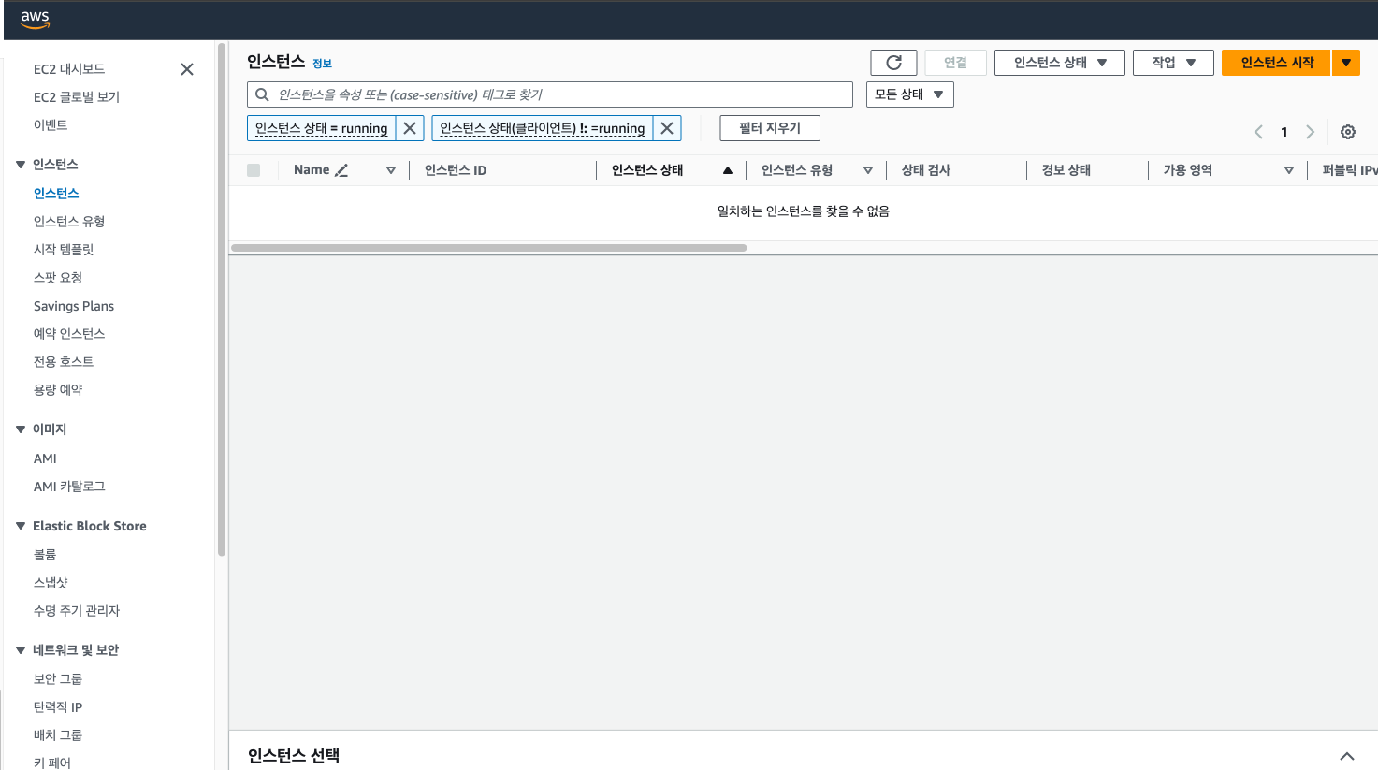Open launch instance split-button arrow
Viewport: 1378px width, 770px height.
pos(1346,63)
